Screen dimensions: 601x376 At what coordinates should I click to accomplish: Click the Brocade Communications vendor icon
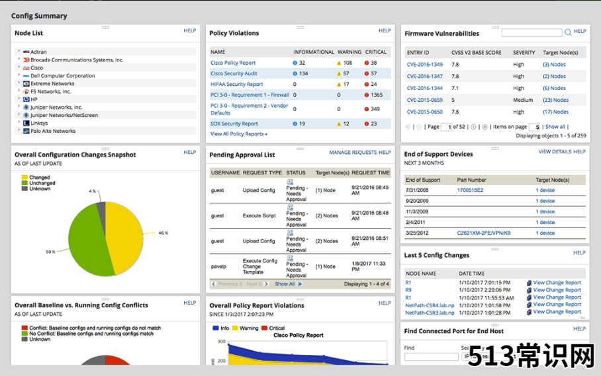coord(26,59)
